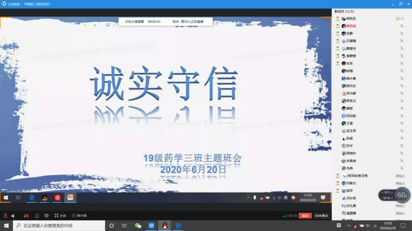Click the 正在分享屏幕 sharing status label
The width and height of the screenshot is (412, 231).
pos(134,22)
